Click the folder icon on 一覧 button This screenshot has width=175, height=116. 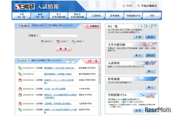pyautogui.click(x=90, y=61)
